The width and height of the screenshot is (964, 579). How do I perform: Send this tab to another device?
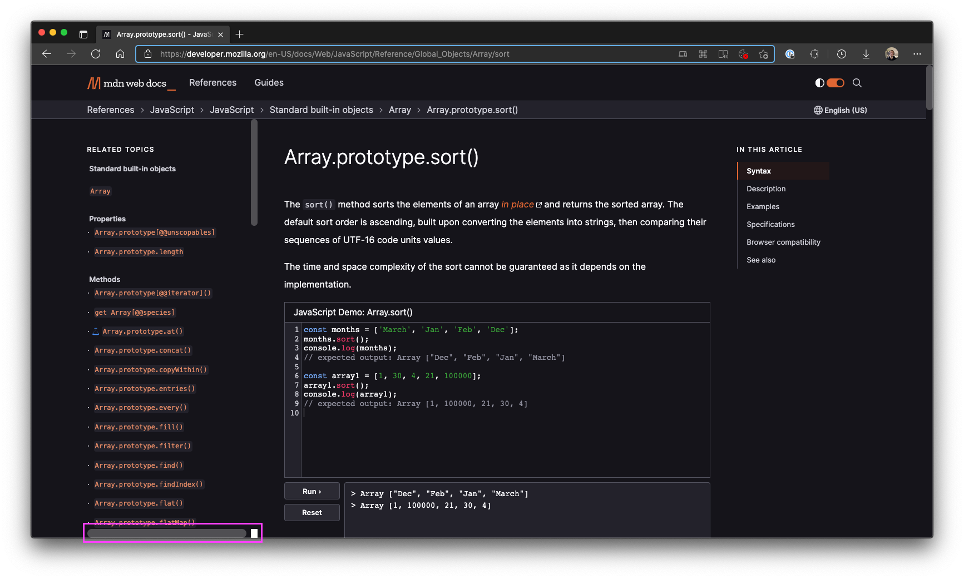[683, 54]
